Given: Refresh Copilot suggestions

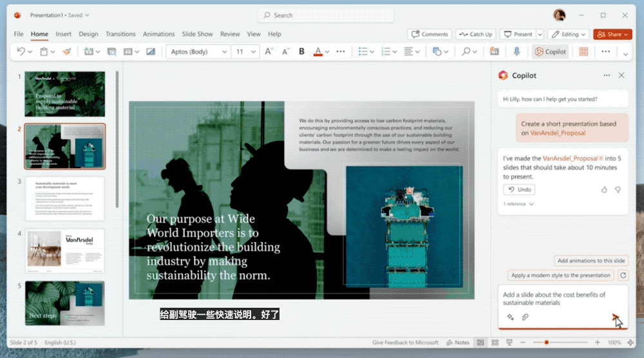Looking at the screenshot, I should [x=623, y=276].
